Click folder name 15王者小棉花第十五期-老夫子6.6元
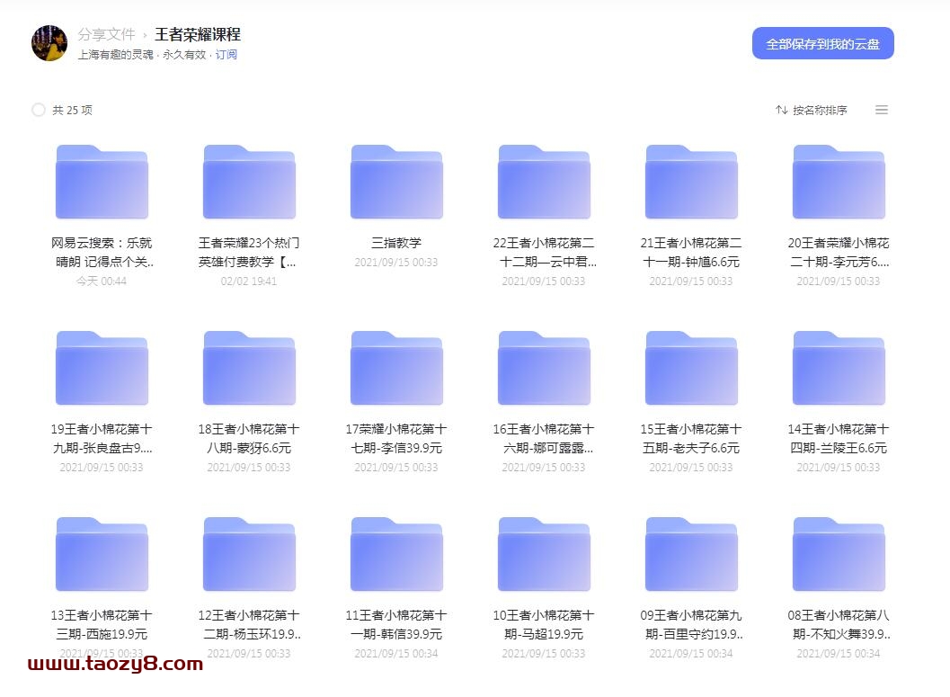 (691, 438)
